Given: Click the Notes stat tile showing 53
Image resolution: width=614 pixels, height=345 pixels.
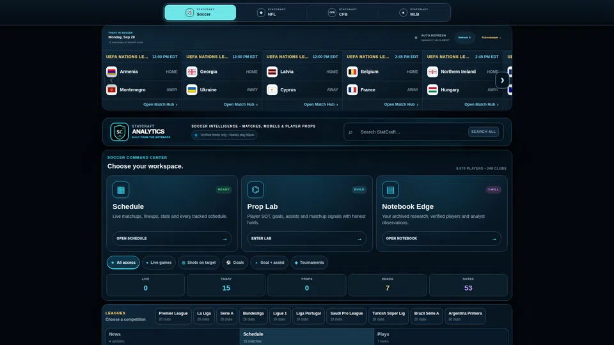Looking at the screenshot, I should point(468,285).
